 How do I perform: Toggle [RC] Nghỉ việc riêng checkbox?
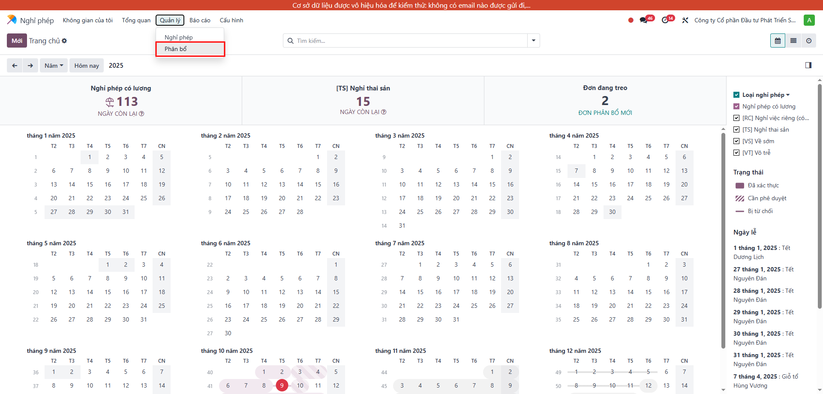(x=736, y=118)
